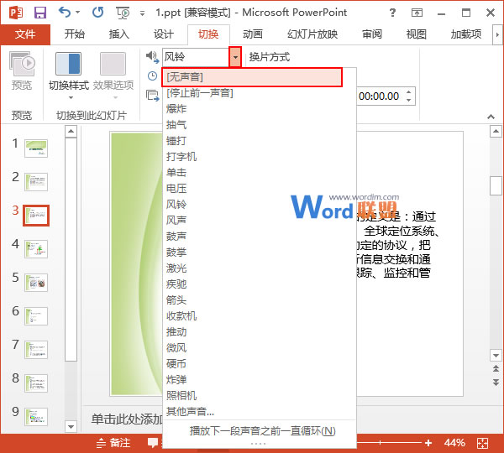Click the 44% zoom level
The image size is (504, 453).
pos(454,443)
